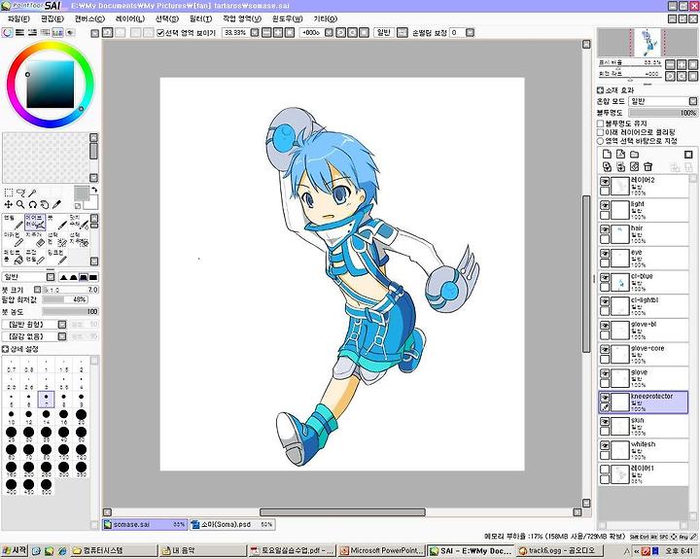Select the cl-blue layer
The image size is (700, 559).
click(644, 283)
